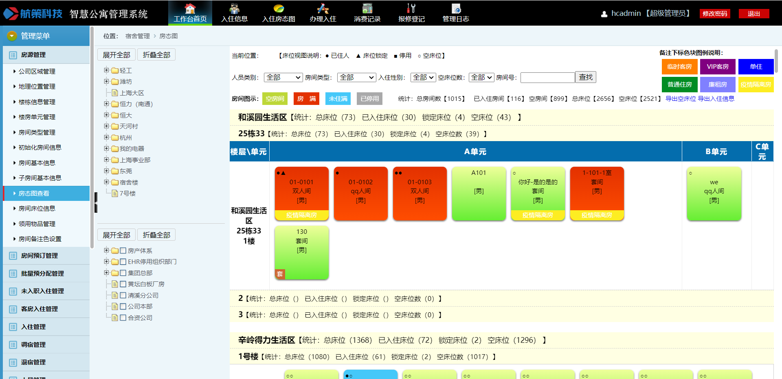
Task: Open the 人员类别 dropdown
Action: [283, 77]
